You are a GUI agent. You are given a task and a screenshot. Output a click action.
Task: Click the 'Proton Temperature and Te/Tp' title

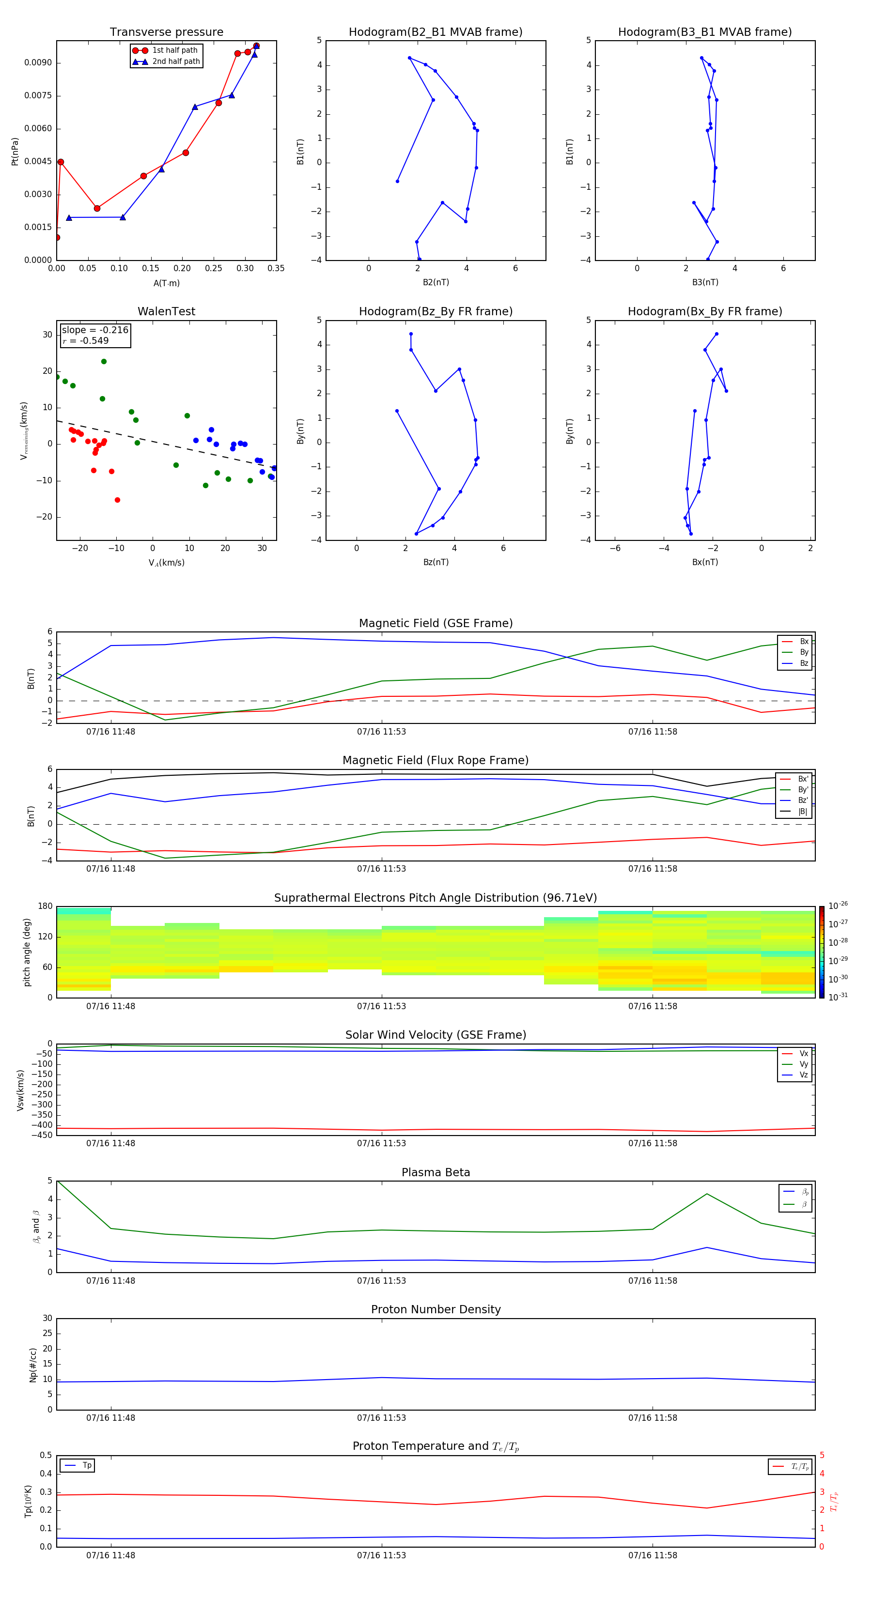436,1446
